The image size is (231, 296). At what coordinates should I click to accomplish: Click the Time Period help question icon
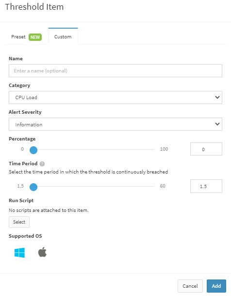click(x=42, y=164)
